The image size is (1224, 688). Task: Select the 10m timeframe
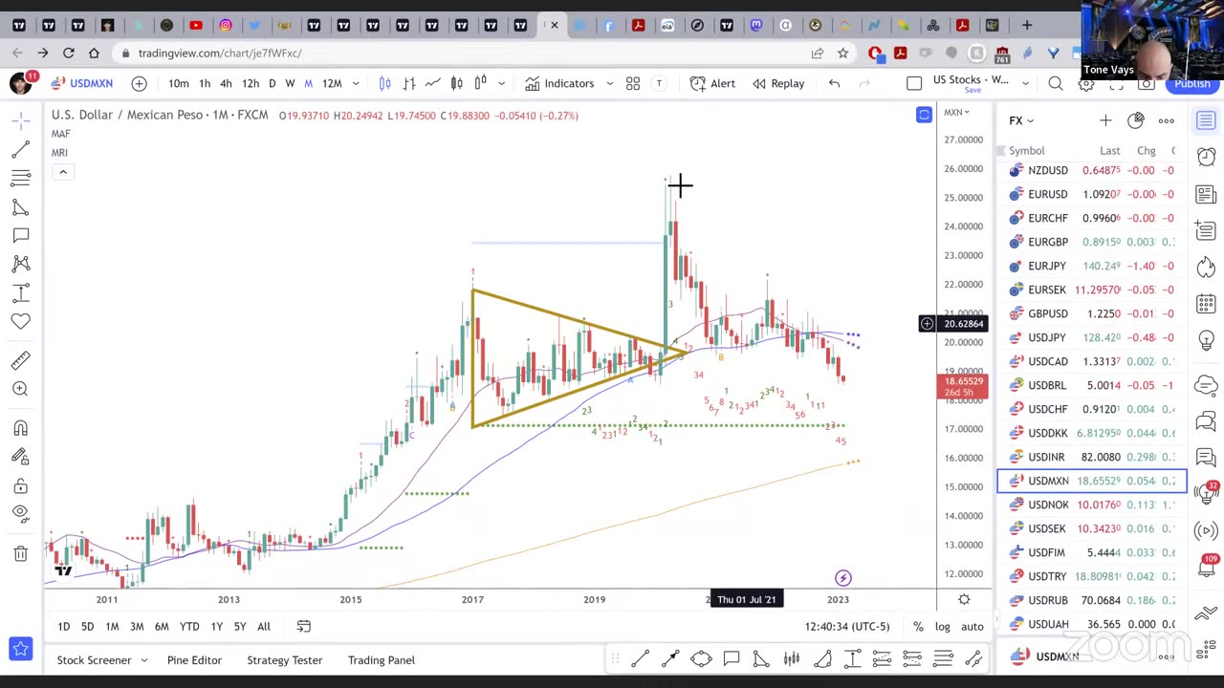pos(179,83)
